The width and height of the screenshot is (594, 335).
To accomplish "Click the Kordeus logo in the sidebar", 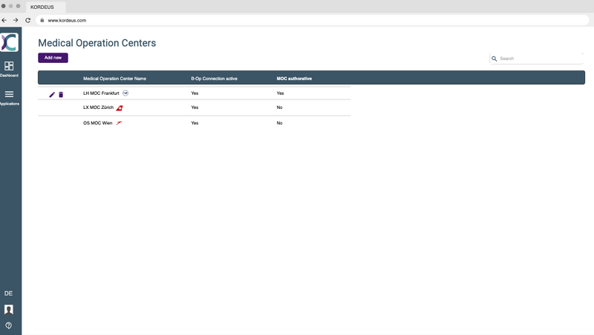I will tap(10, 42).
